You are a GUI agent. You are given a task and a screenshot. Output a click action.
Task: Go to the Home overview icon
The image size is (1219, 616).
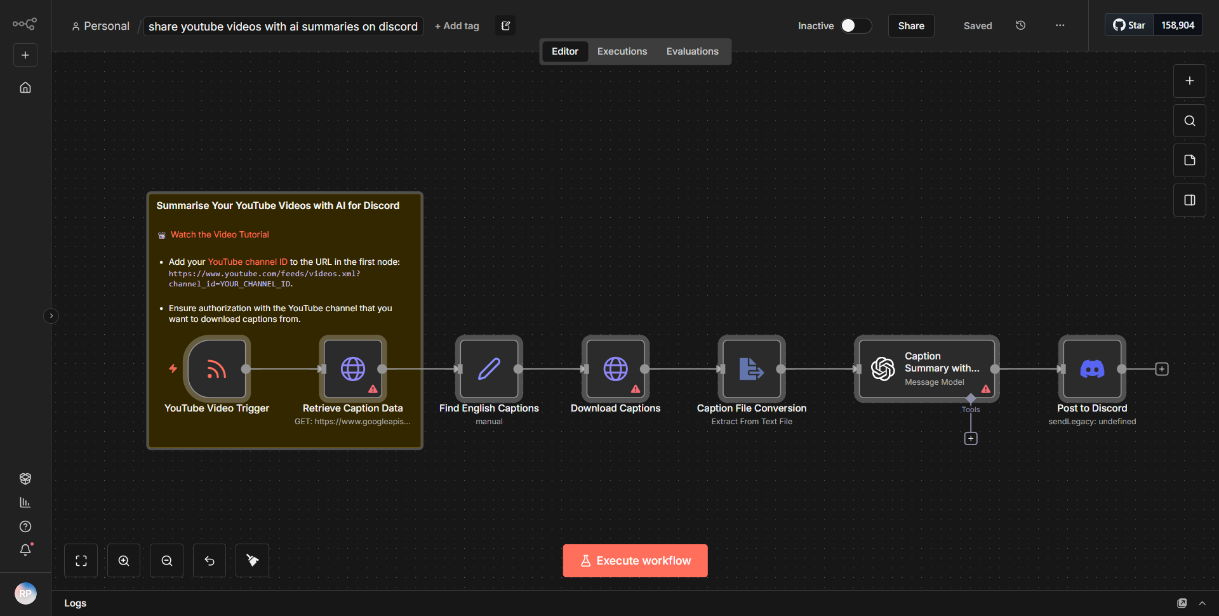tap(25, 88)
